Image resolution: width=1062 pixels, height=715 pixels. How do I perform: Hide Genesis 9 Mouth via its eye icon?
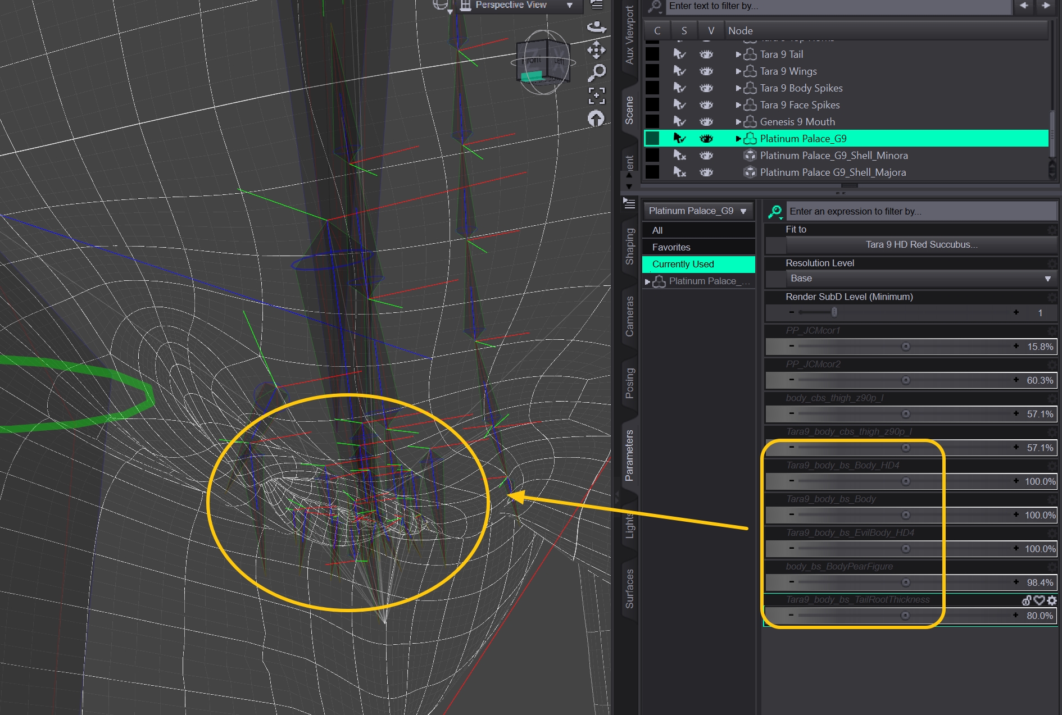tap(706, 122)
